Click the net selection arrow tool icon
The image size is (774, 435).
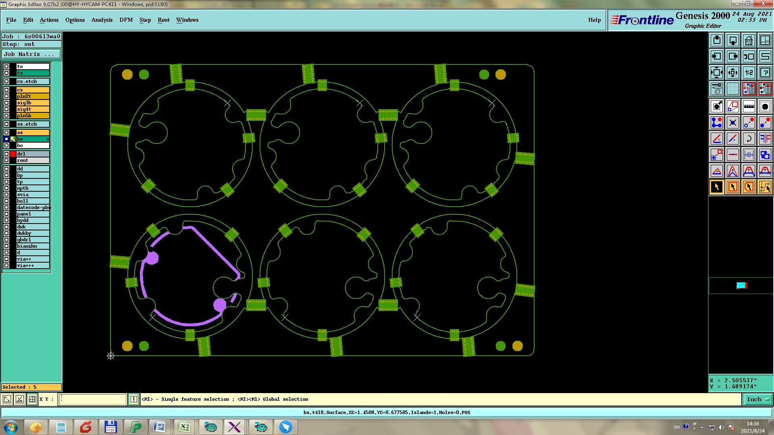pos(765,187)
